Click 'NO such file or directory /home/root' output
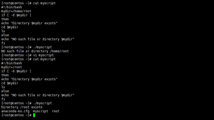 click(35, 51)
